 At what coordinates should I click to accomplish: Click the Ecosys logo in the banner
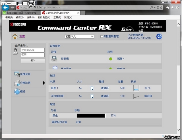click(127, 29)
